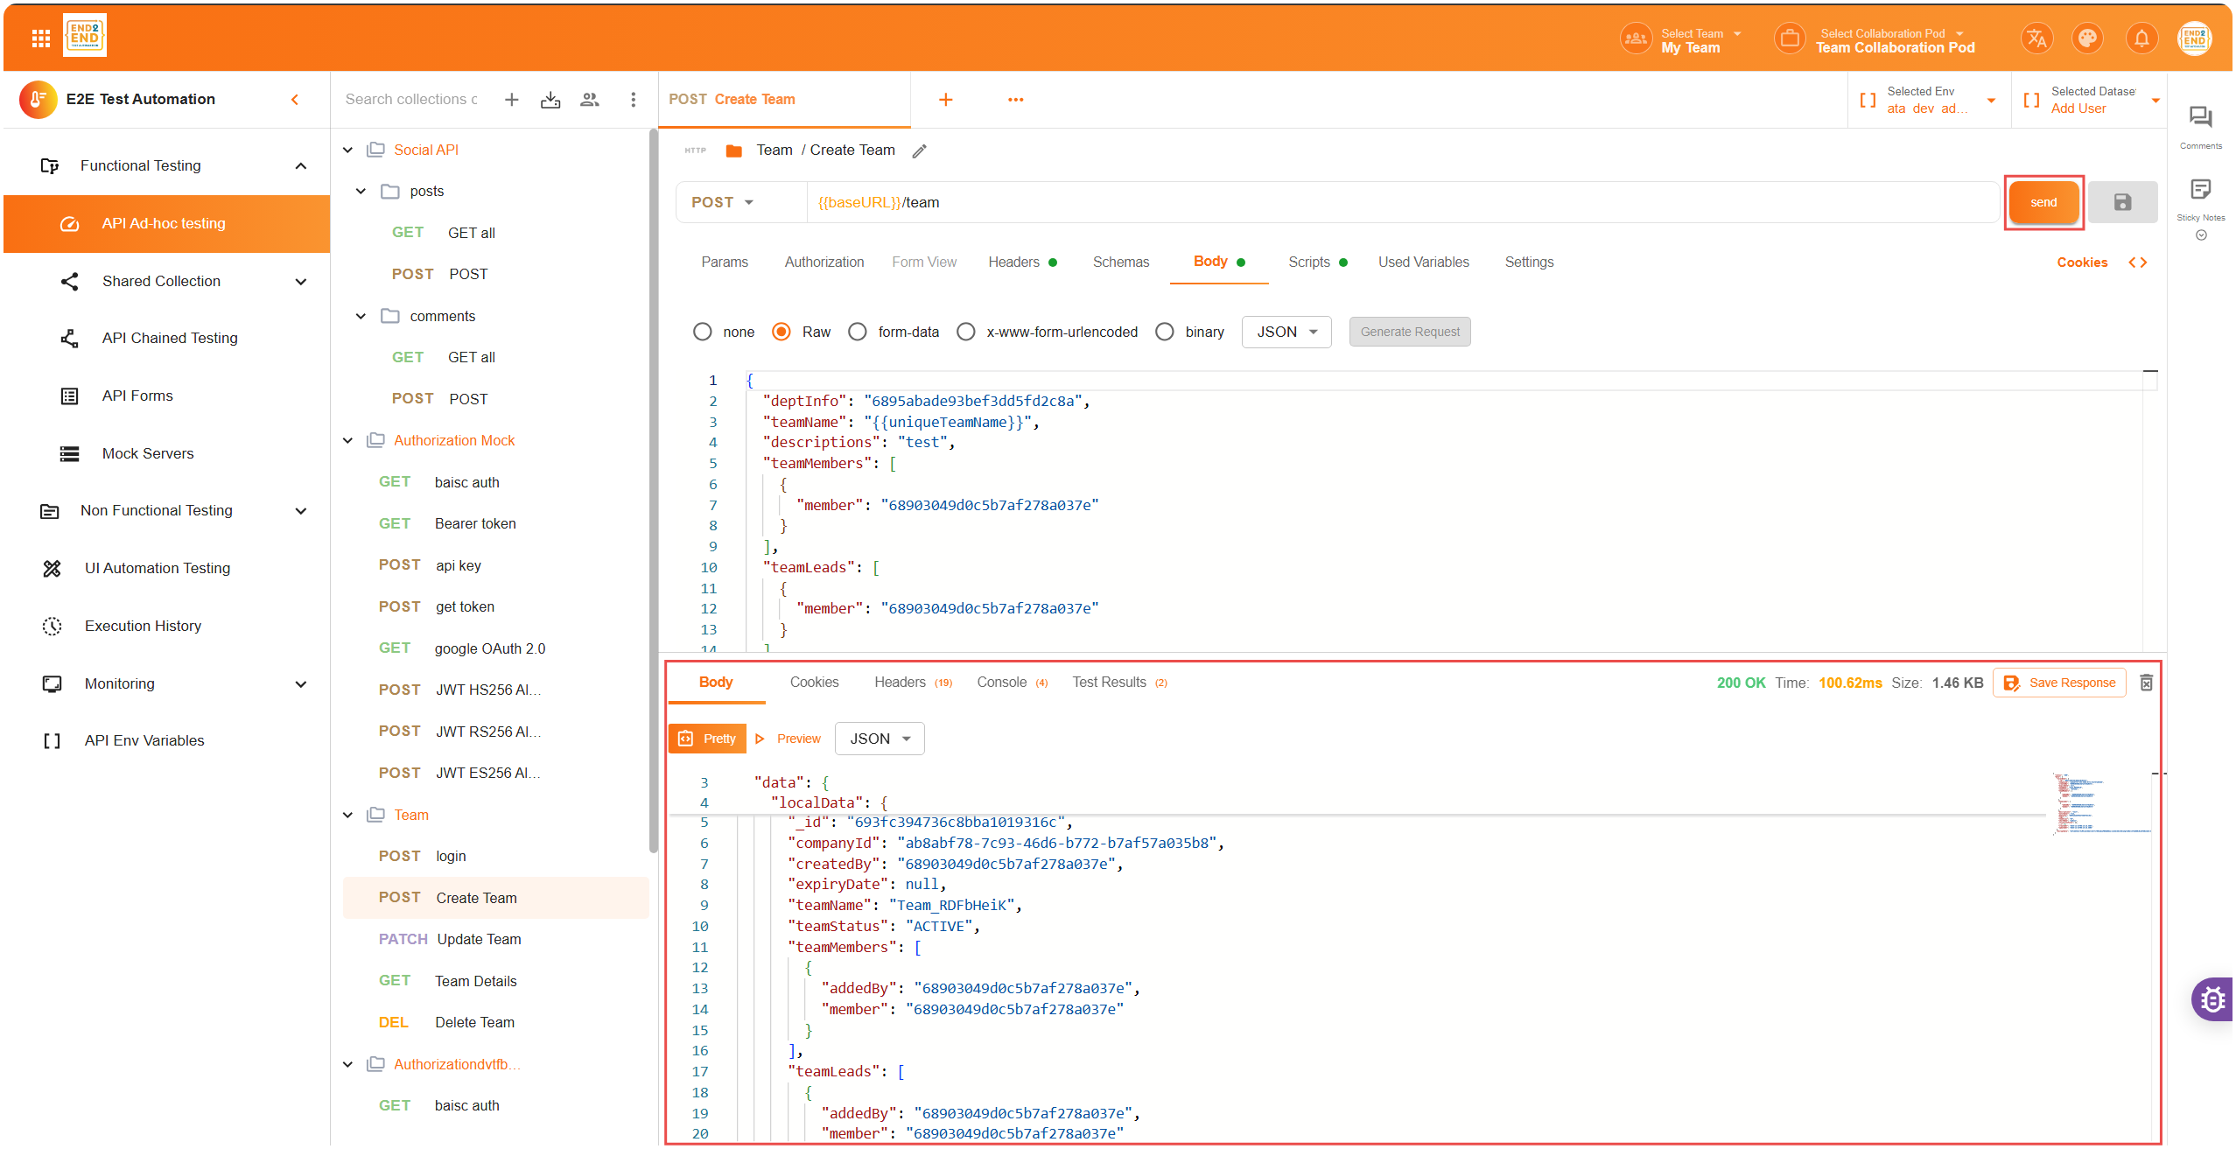Open the response JSON format dropdown

click(880, 739)
